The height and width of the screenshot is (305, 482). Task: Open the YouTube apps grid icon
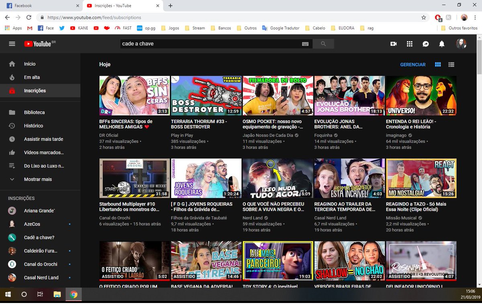click(x=410, y=44)
